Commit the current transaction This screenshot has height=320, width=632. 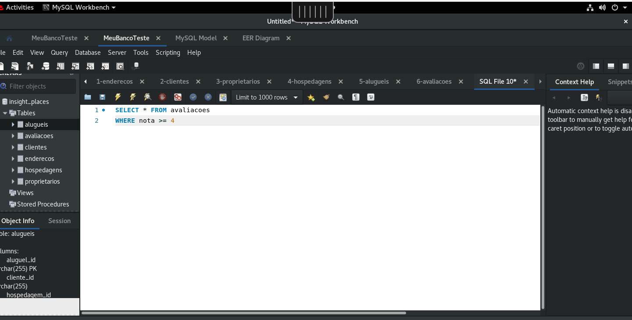click(x=193, y=97)
